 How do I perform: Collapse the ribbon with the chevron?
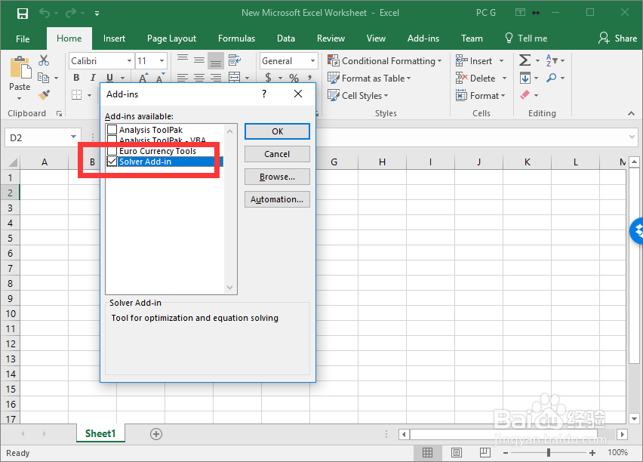(631, 113)
